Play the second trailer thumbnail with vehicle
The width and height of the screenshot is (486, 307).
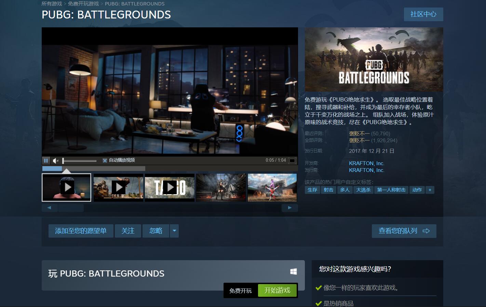(118, 187)
